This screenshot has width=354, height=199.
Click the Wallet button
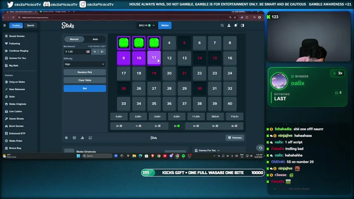click(165, 25)
